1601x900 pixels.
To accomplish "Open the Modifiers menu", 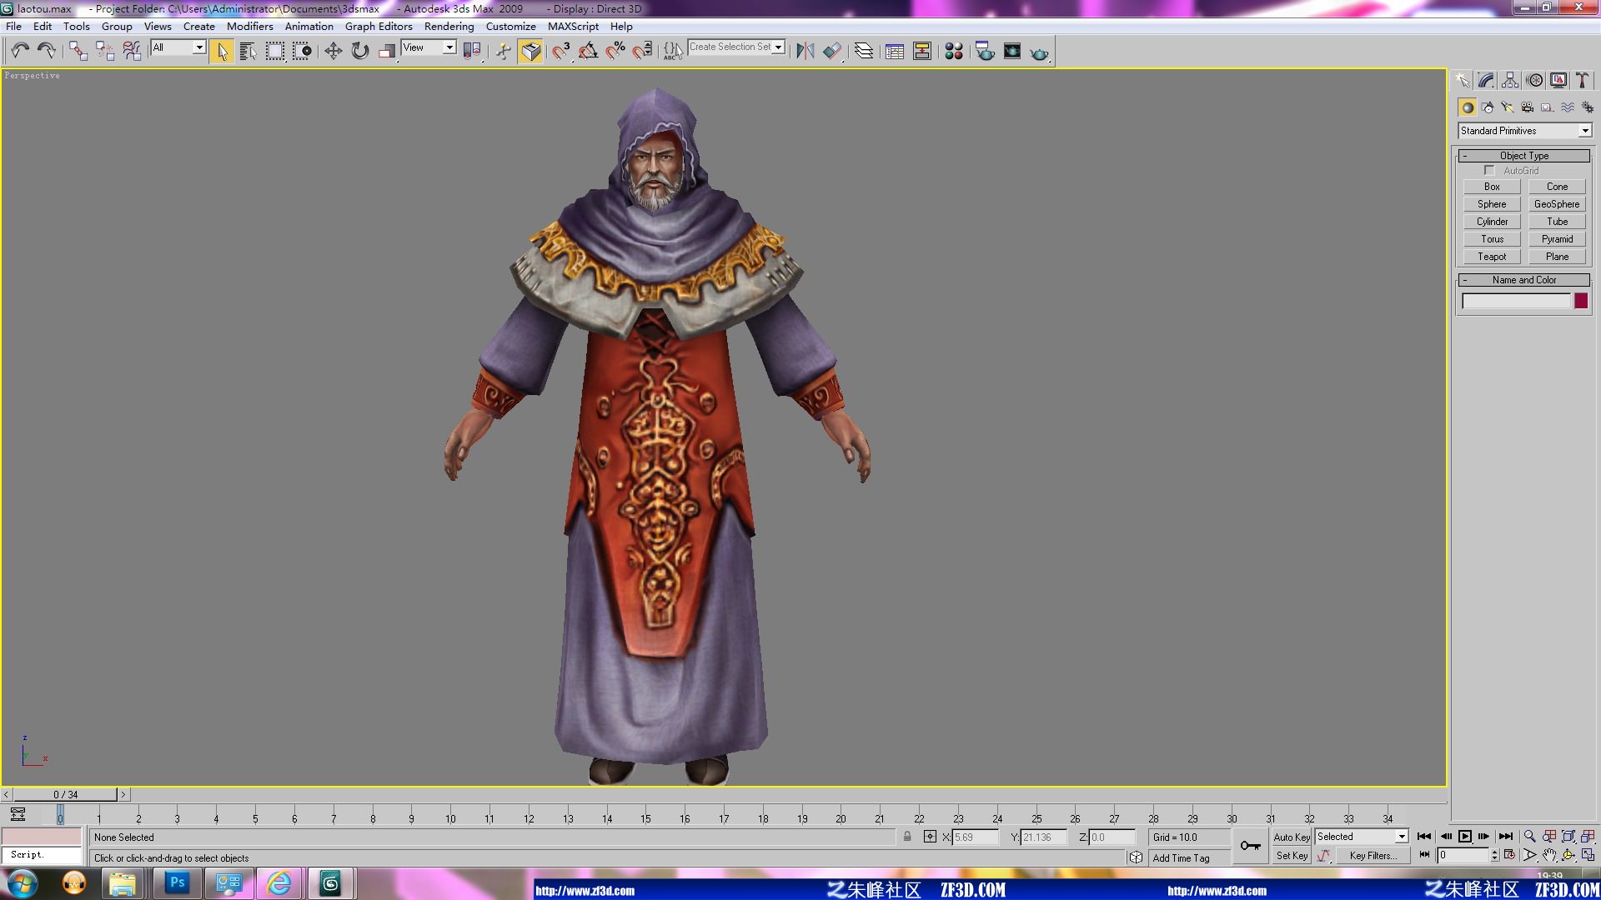I will (249, 26).
